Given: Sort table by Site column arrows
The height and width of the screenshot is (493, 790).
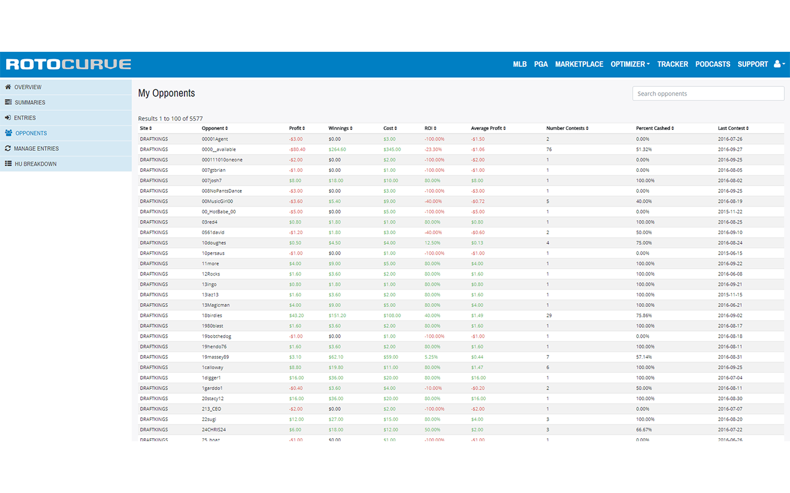Looking at the screenshot, I should 151,128.
